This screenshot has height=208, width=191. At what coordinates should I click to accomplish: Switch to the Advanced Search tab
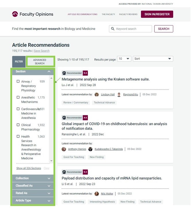click(40, 62)
